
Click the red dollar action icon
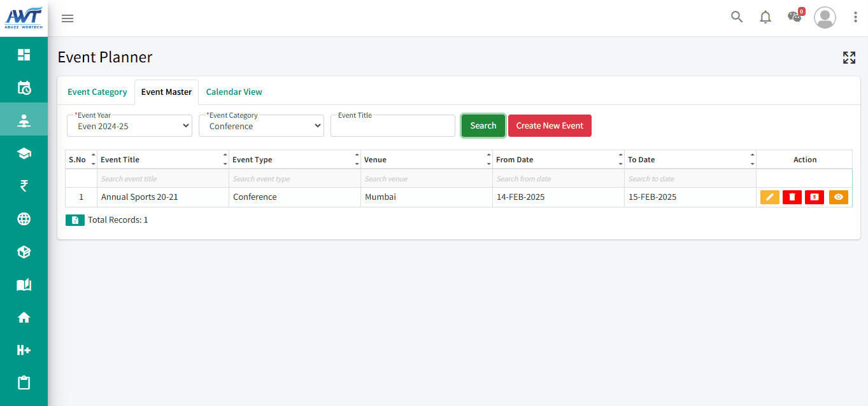814,197
